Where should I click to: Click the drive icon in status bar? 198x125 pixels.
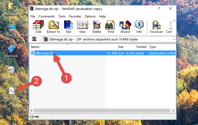pos(32,117)
